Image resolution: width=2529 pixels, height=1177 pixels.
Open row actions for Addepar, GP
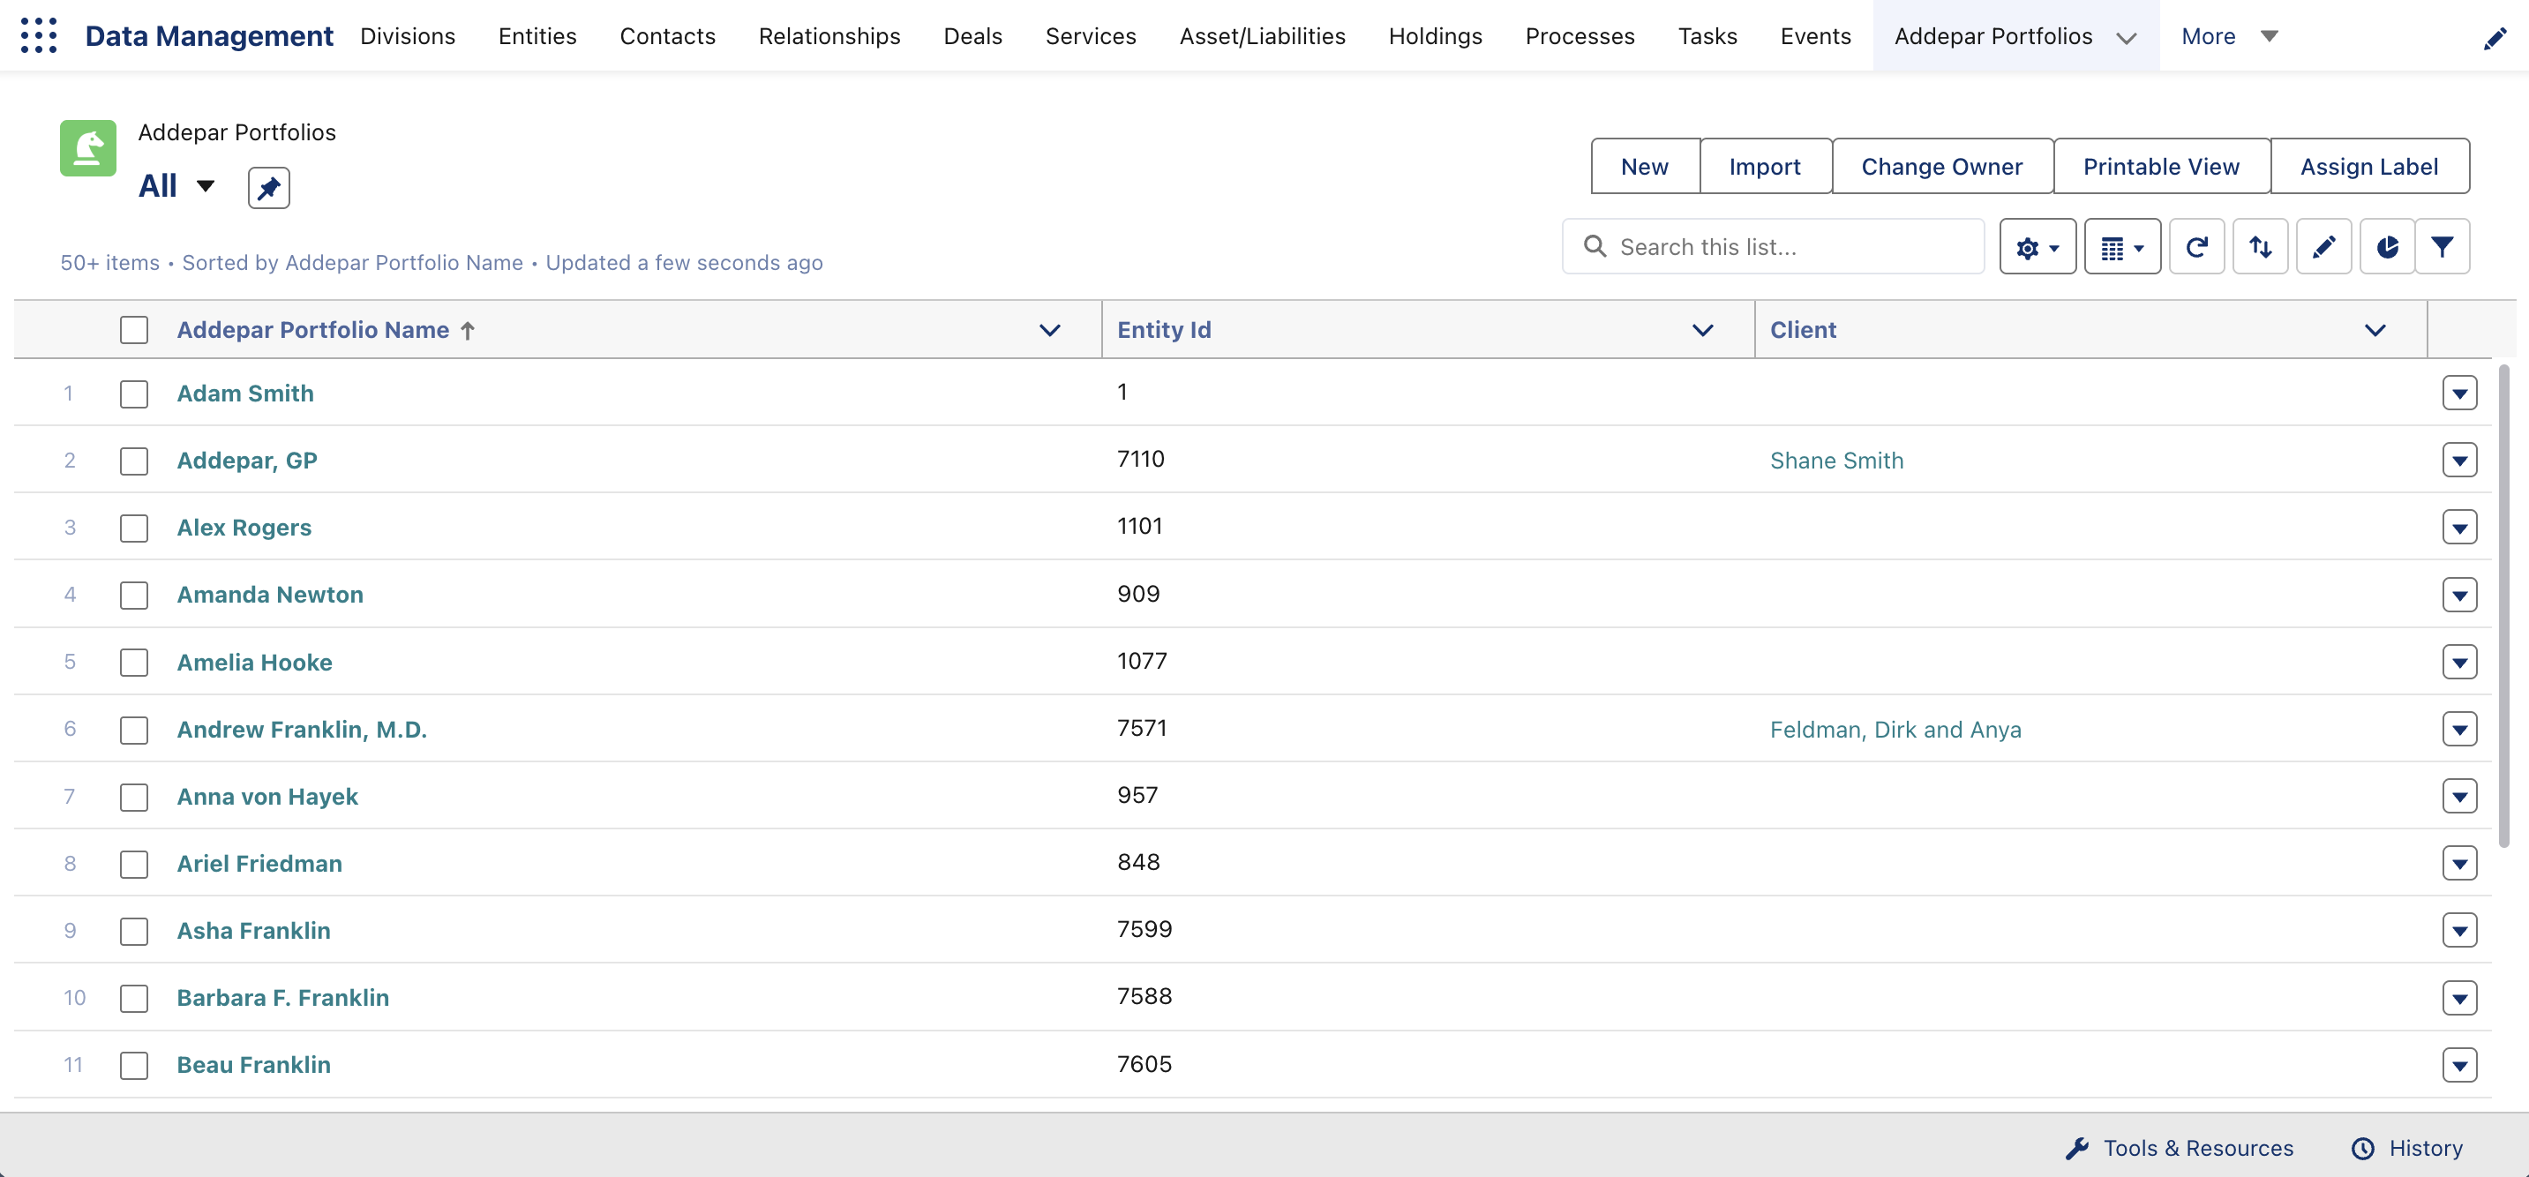2459,461
